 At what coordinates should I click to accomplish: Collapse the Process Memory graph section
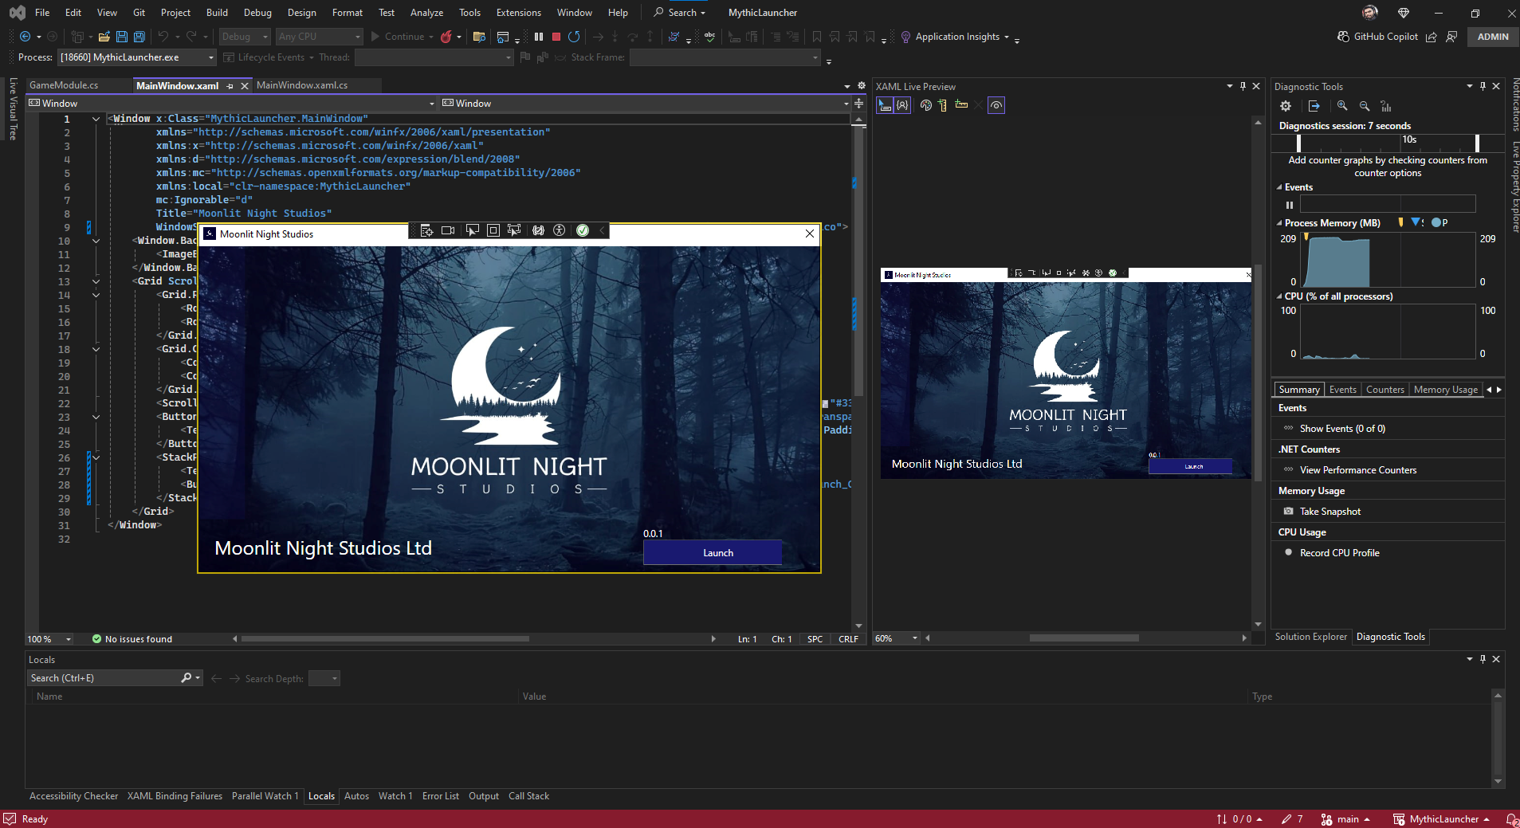(x=1280, y=223)
